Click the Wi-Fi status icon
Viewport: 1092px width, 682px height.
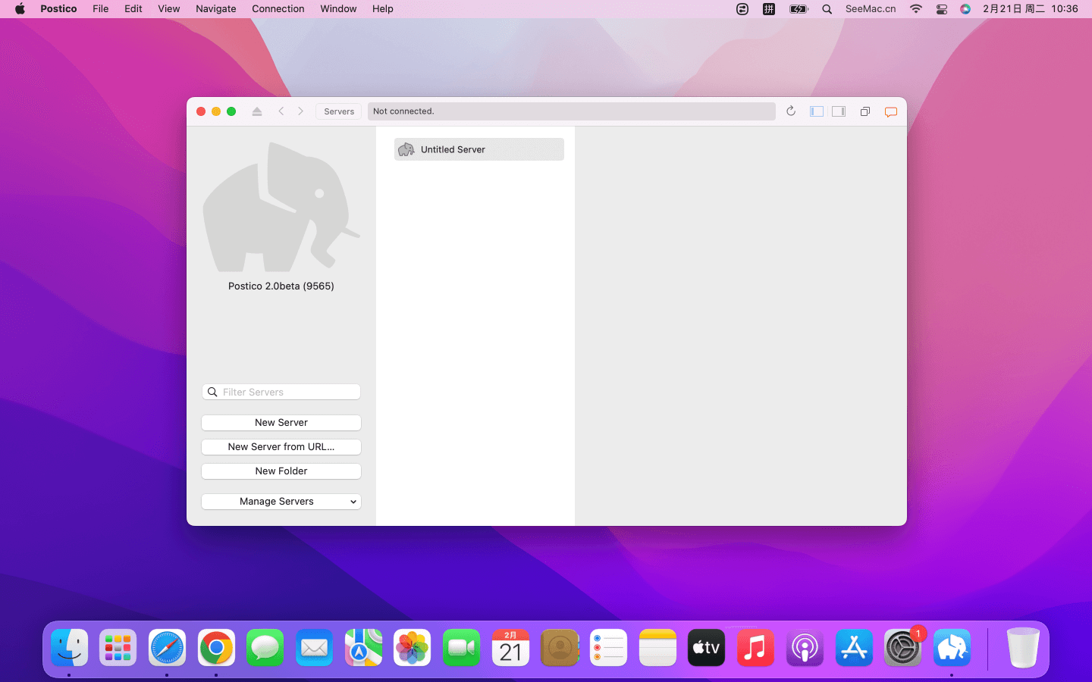pos(916,9)
